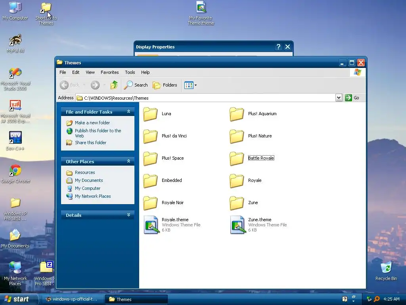Open the Edit menu
The width and height of the screenshot is (406, 305).
point(76,72)
